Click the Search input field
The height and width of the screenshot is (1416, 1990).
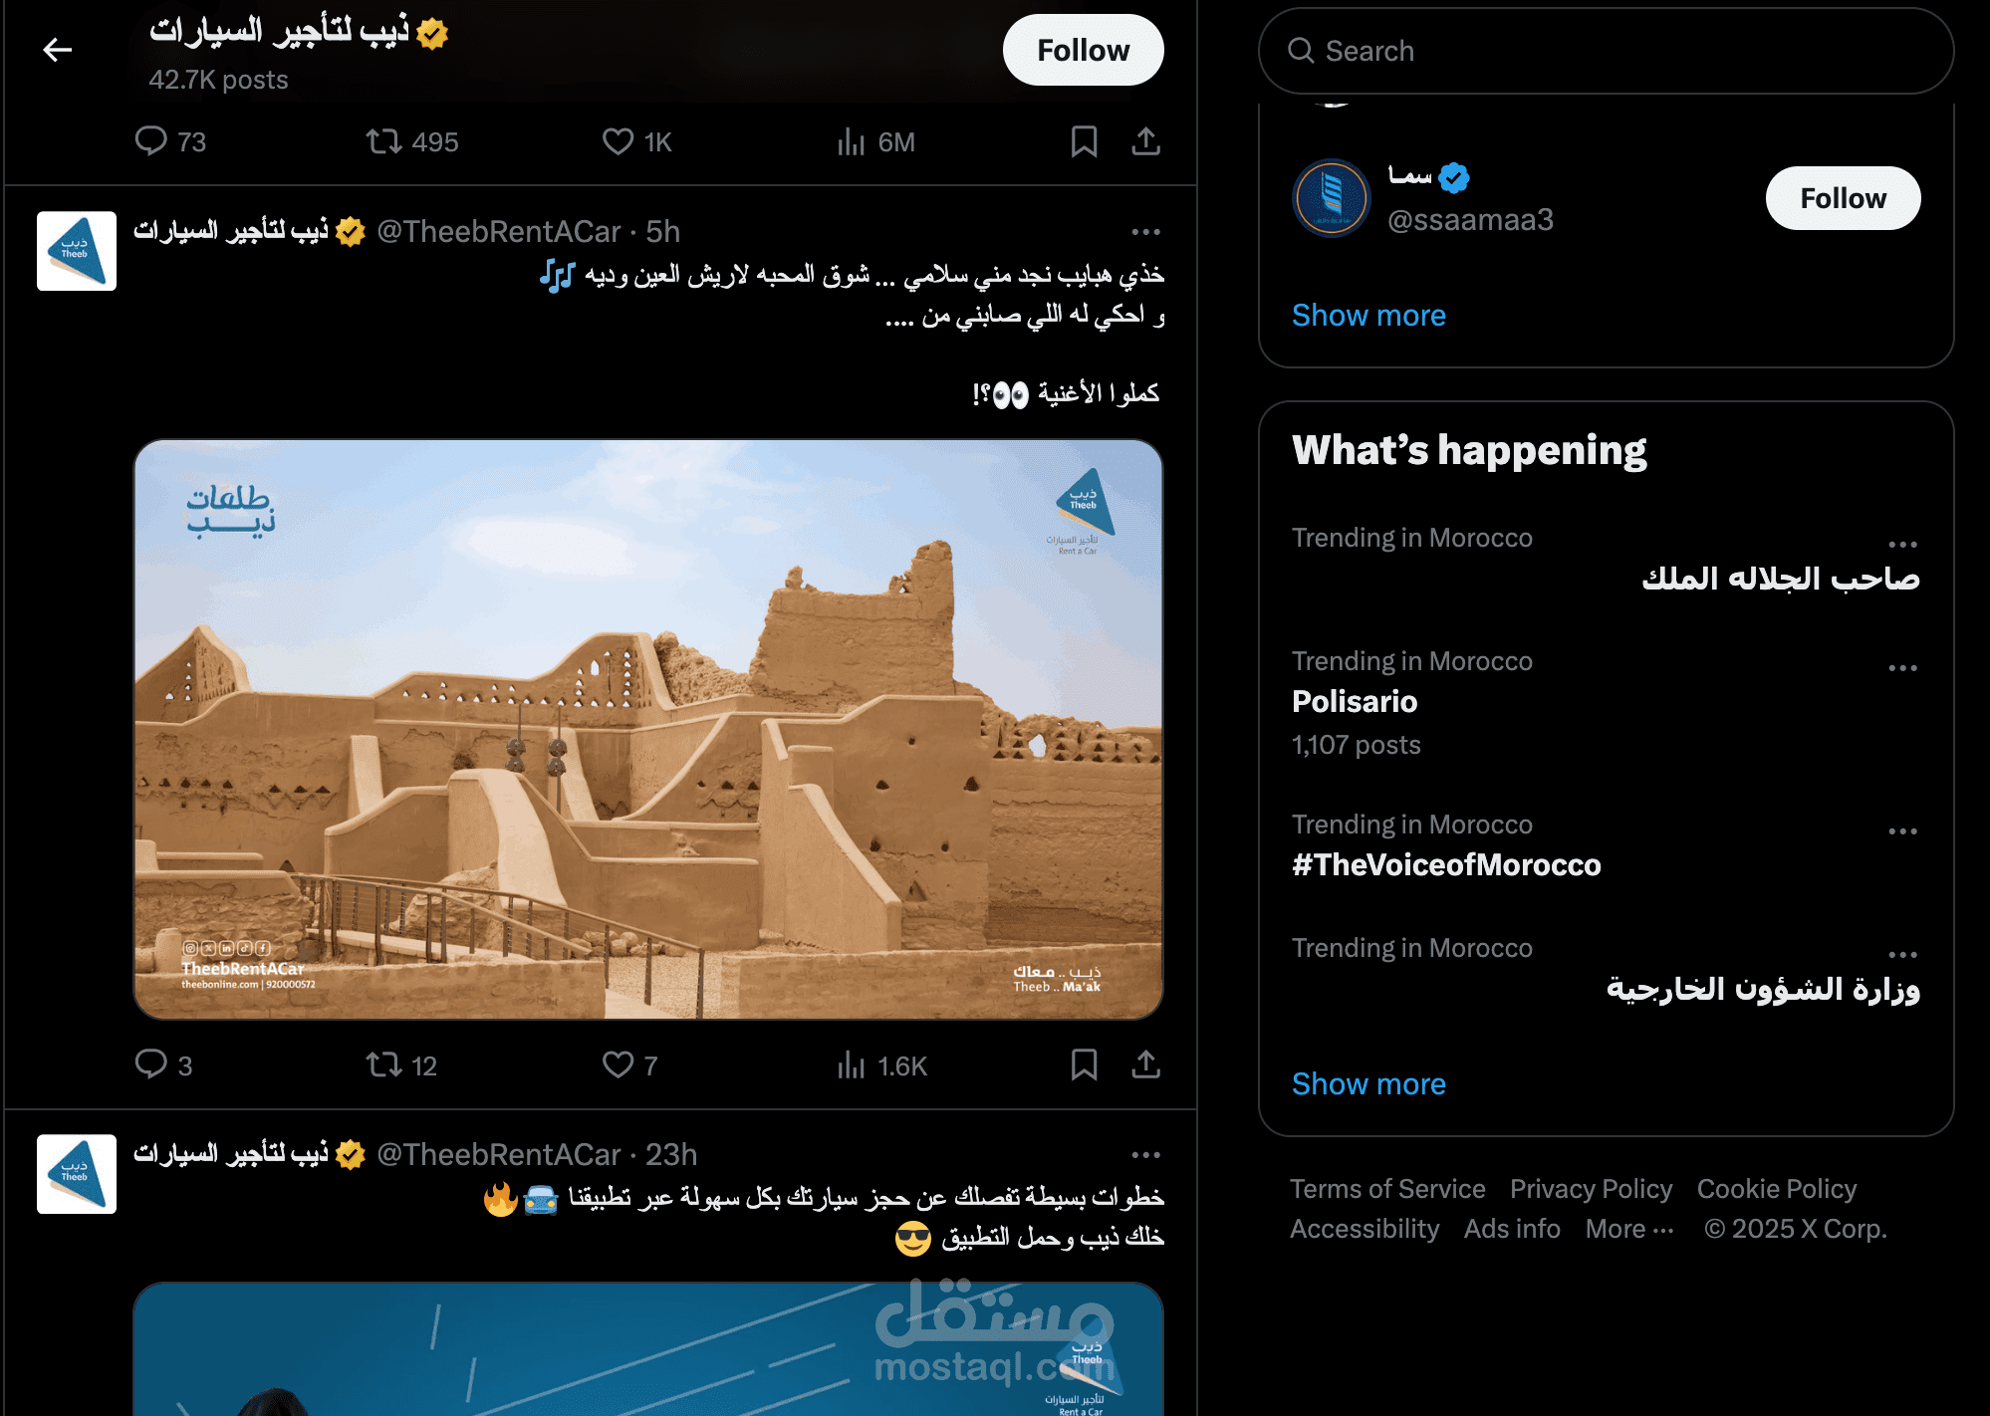pos(1606,51)
